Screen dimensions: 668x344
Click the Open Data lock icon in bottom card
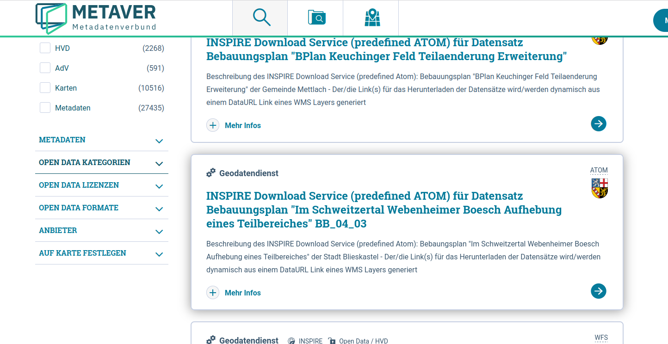tap(332, 341)
